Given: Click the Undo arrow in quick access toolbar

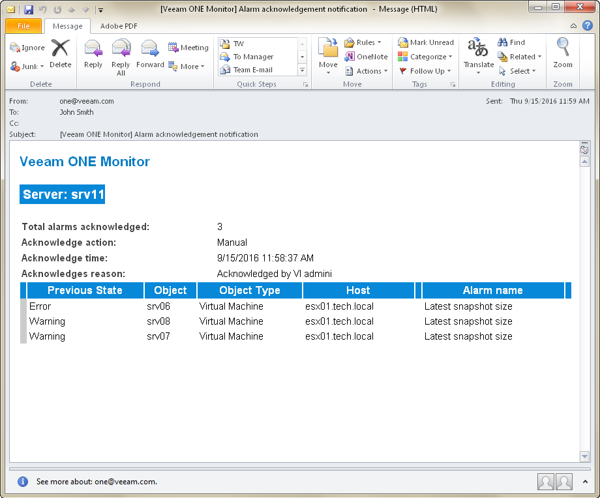Looking at the screenshot, I should tap(43, 9).
